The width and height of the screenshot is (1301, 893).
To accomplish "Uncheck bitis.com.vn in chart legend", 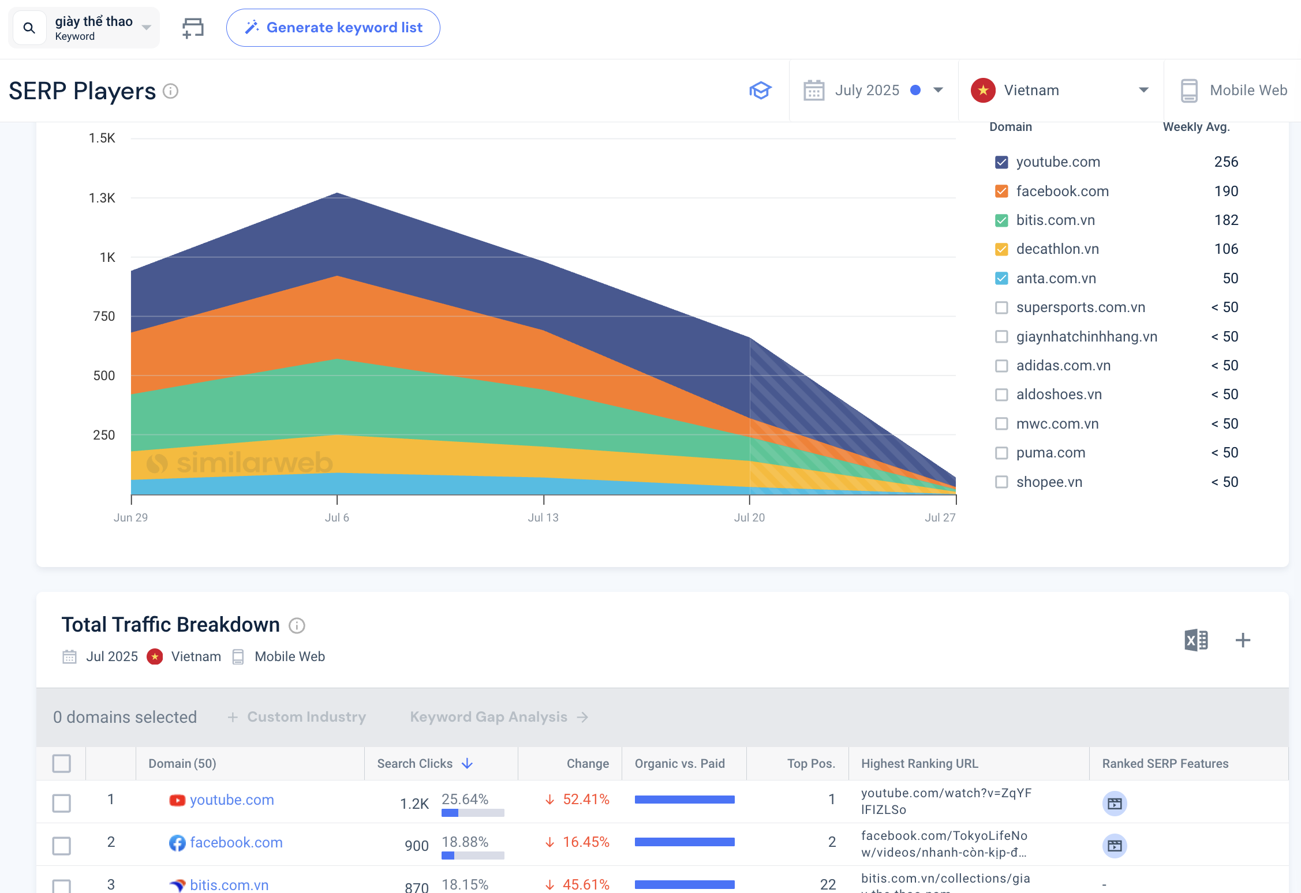I will [1001, 220].
